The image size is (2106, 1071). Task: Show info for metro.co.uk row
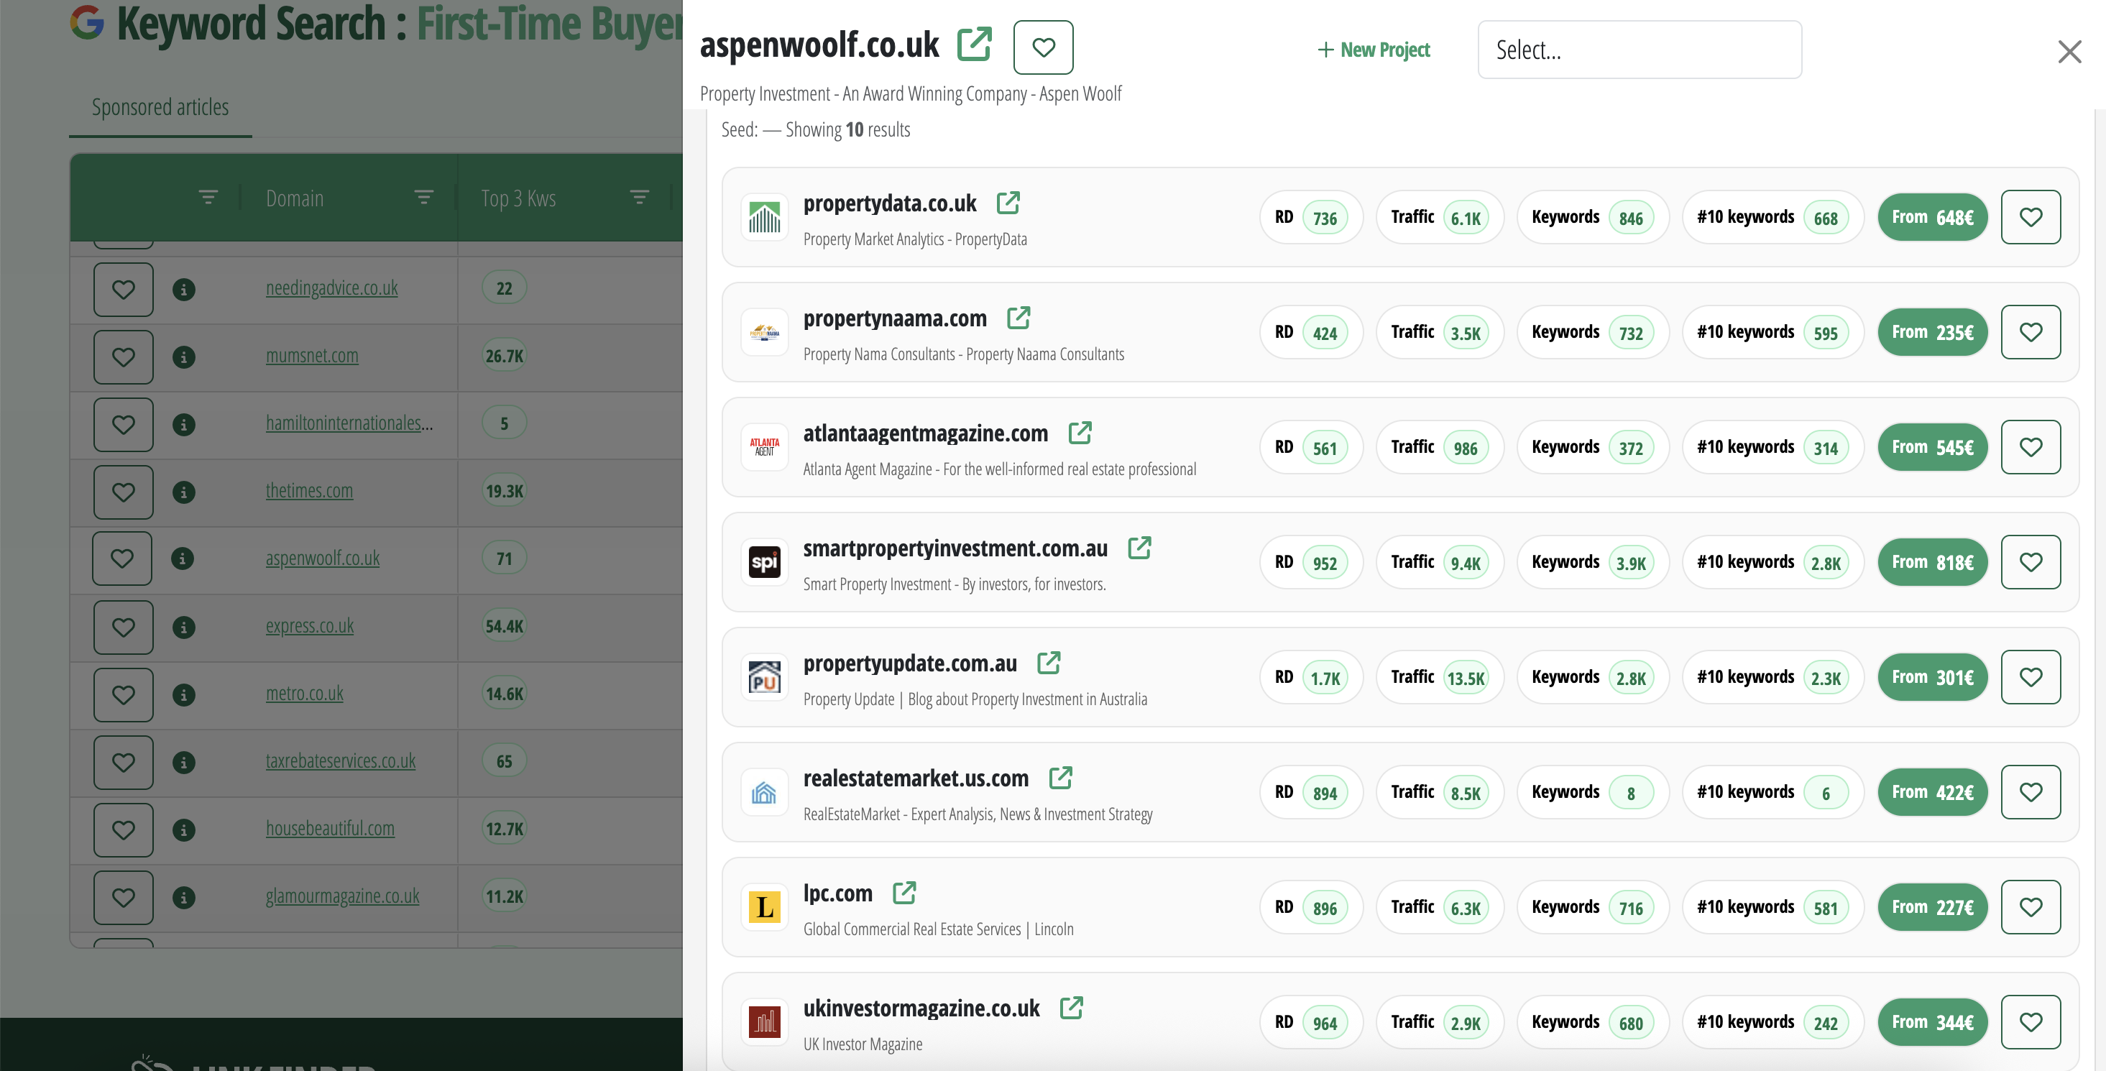[184, 695]
